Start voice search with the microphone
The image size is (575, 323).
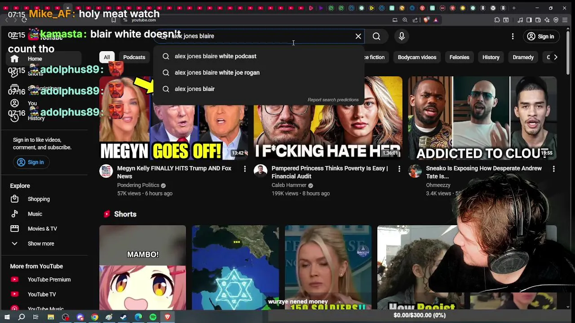click(x=402, y=36)
